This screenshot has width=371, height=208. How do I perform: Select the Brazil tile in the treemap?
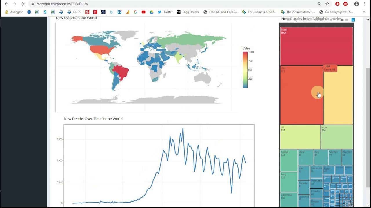click(317, 46)
